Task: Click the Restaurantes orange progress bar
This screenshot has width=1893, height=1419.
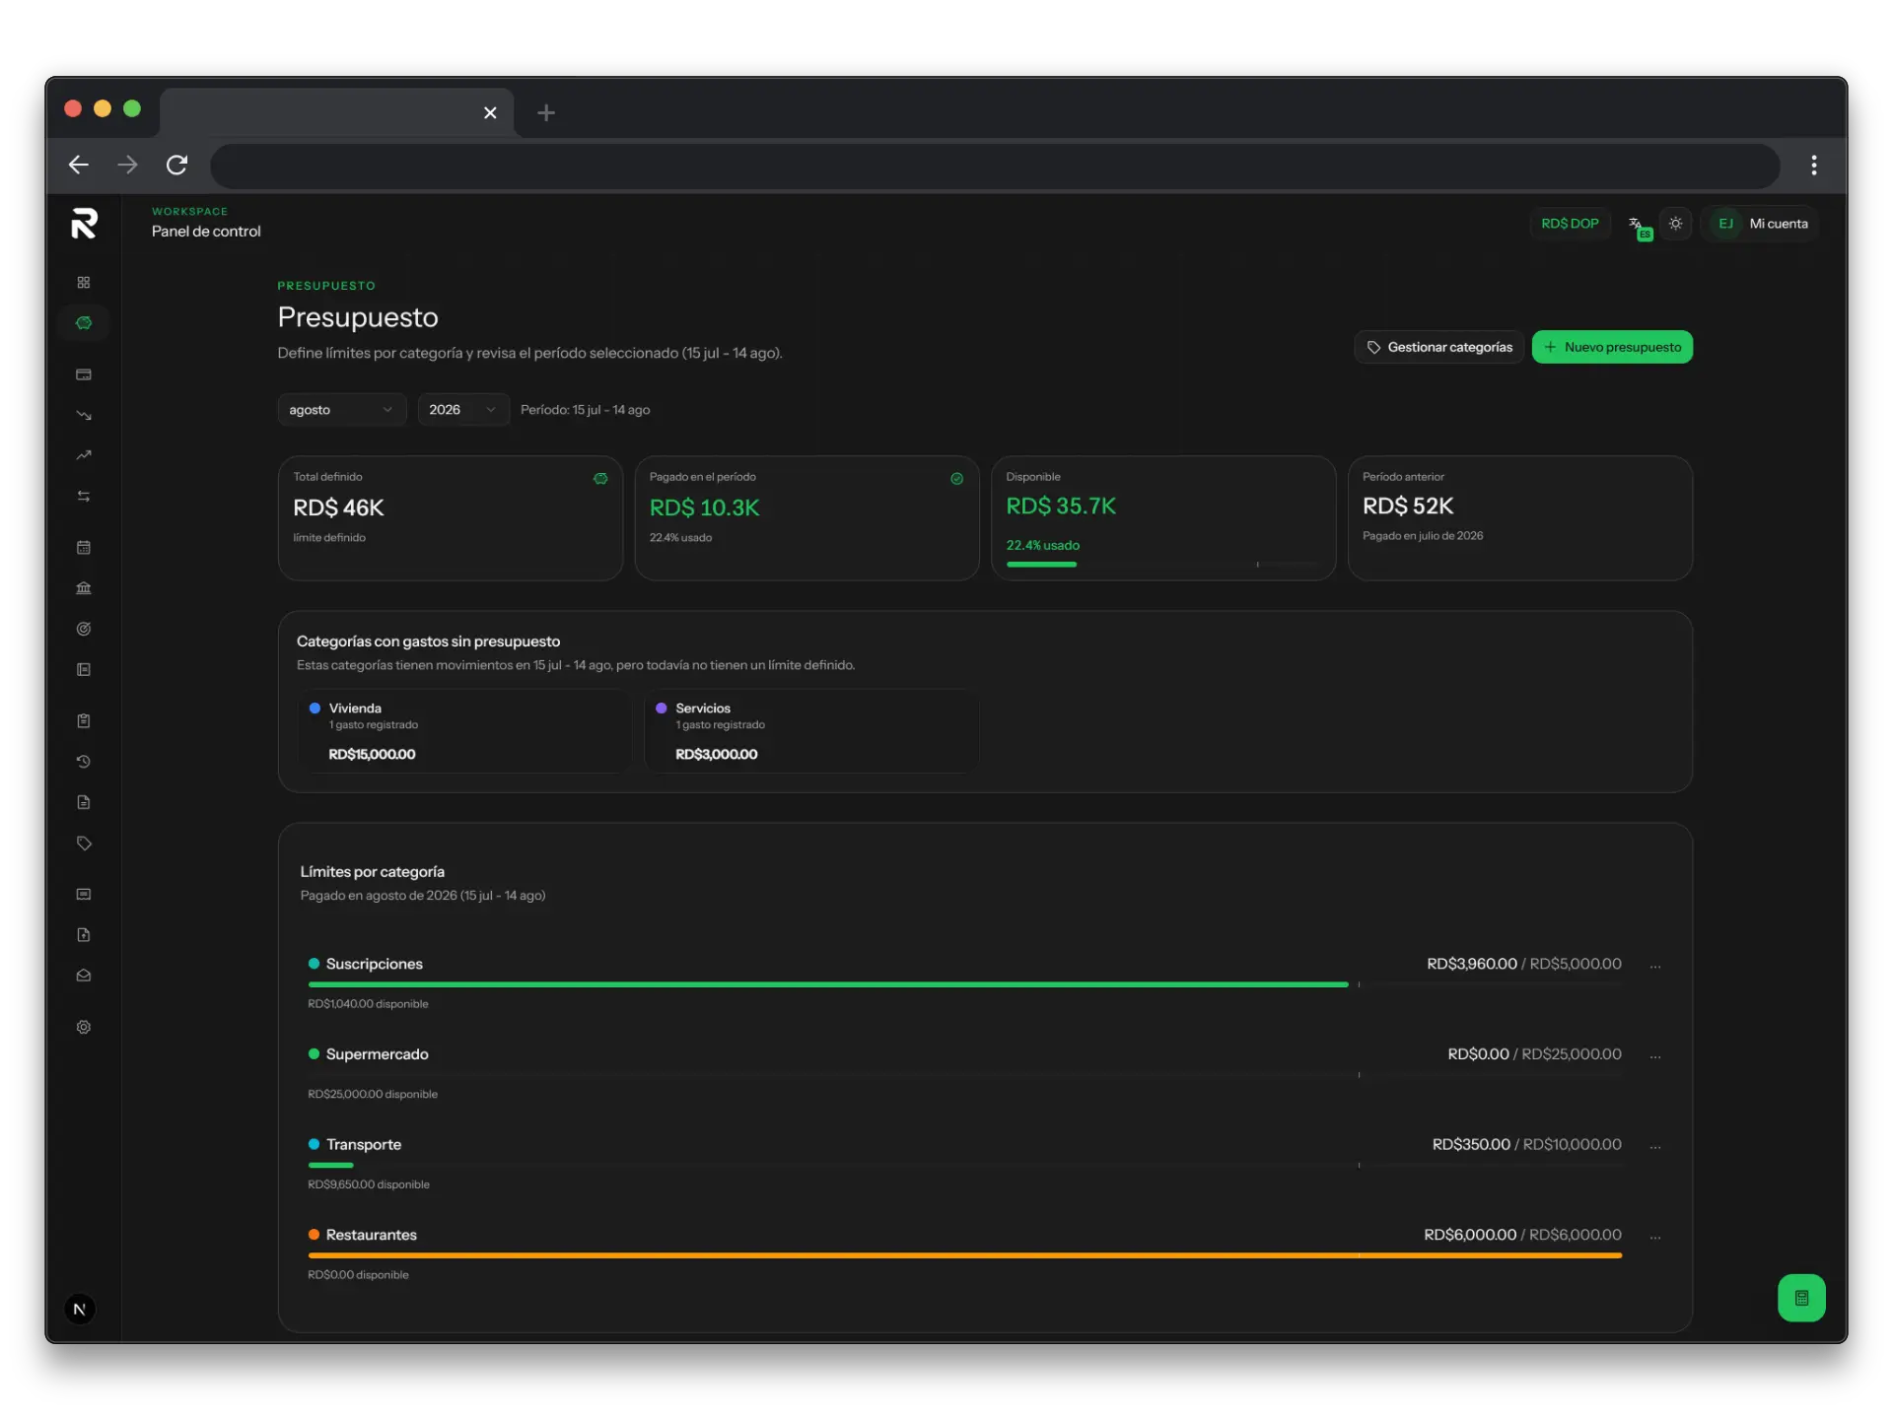Action: (964, 1255)
